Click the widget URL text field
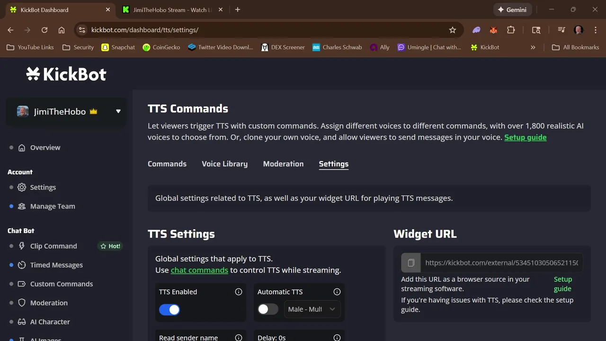Viewport: 606px width, 341px height. pyautogui.click(x=501, y=263)
